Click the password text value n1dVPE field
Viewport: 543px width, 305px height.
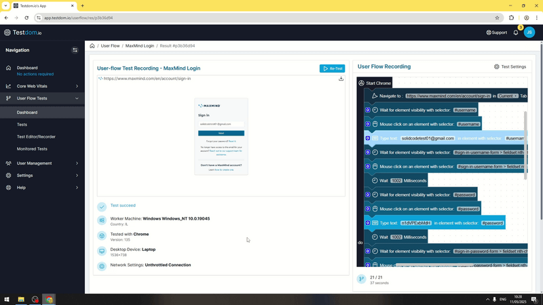[x=416, y=223]
